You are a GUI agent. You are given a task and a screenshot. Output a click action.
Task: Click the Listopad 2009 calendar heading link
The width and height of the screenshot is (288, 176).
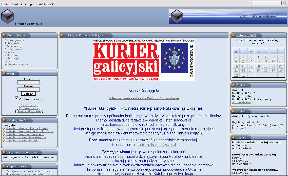[246, 35]
